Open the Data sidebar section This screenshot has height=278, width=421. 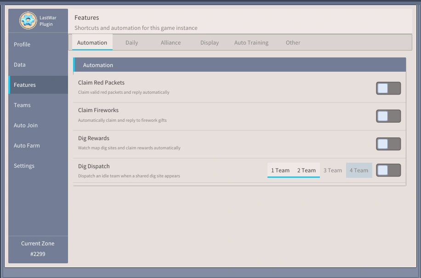click(38, 65)
